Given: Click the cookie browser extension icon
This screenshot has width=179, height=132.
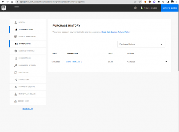Looking at the screenshot, I should pyautogui.click(x=150, y=2).
